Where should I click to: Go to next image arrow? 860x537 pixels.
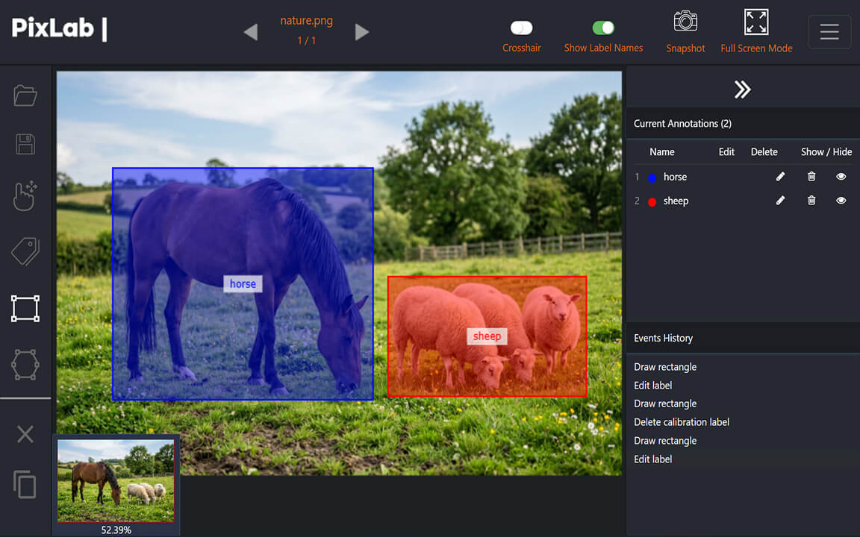coord(362,32)
